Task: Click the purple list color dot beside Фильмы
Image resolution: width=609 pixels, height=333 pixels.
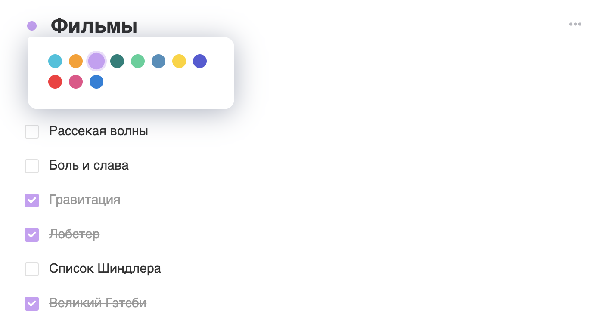Action: pyautogui.click(x=32, y=26)
